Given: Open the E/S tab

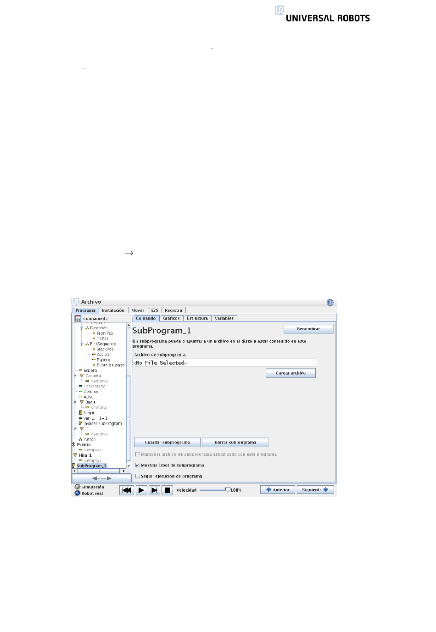Looking at the screenshot, I should point(155,310).
